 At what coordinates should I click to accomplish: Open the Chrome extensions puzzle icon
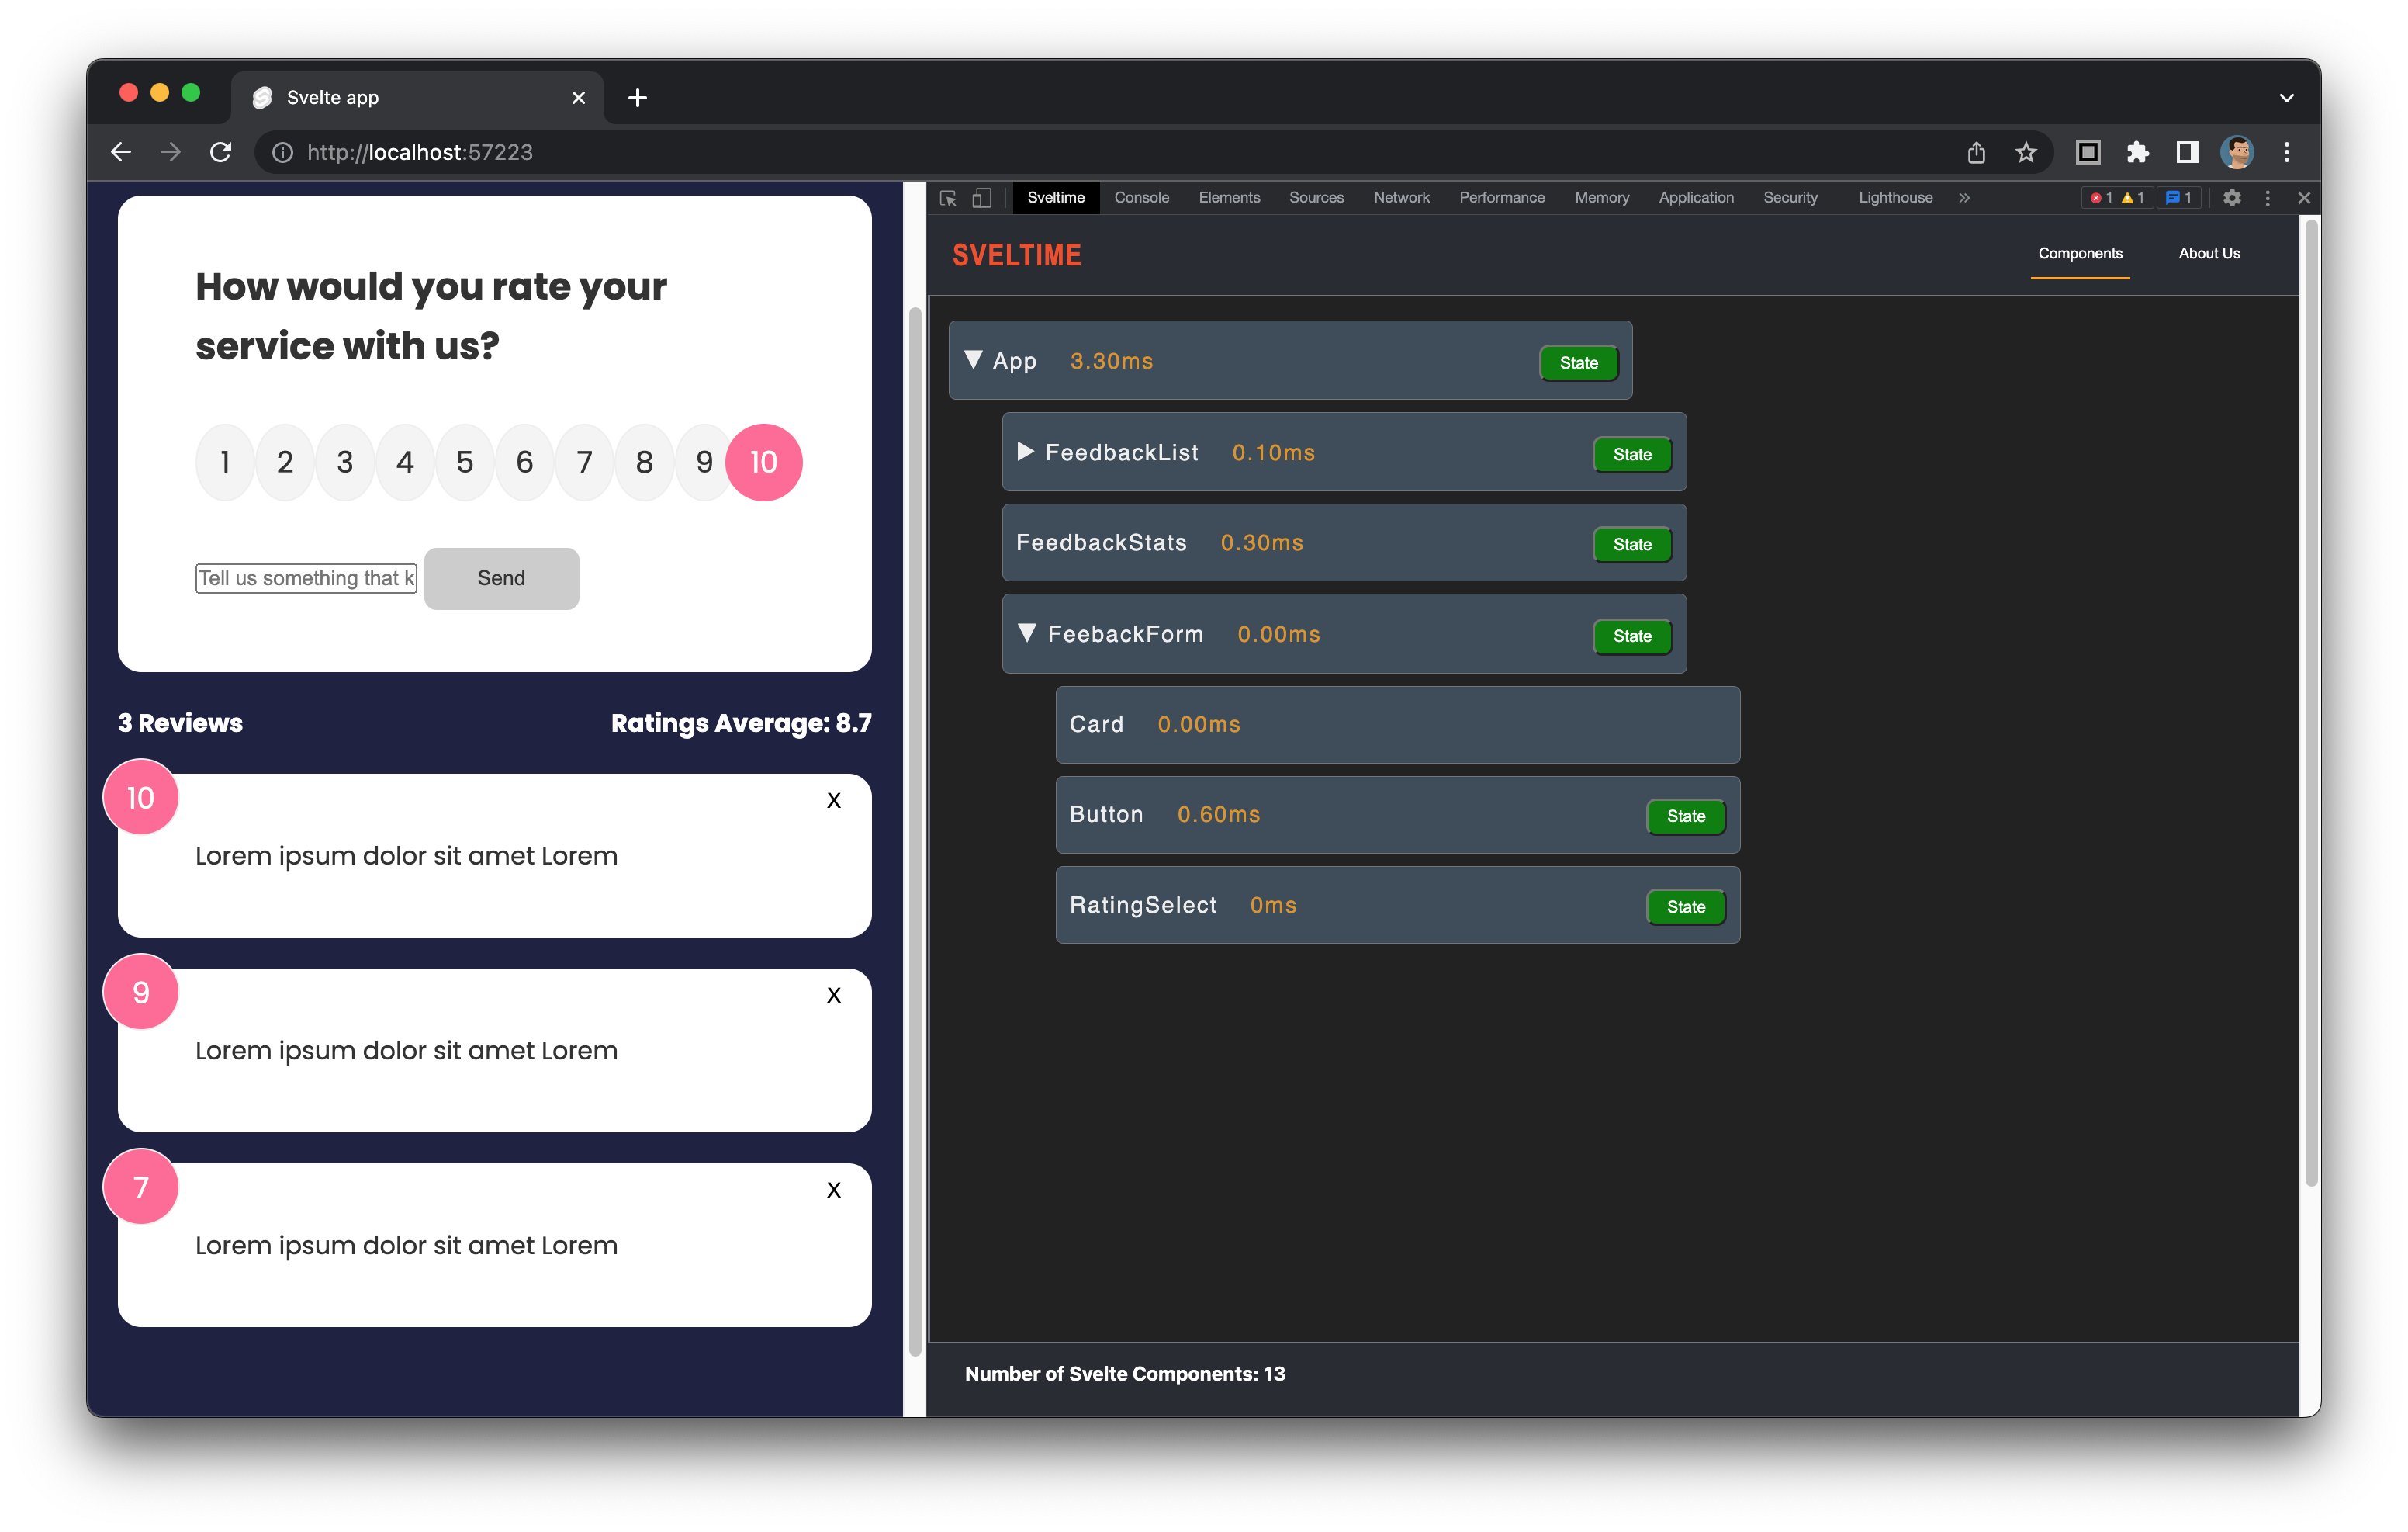(x=2137, y=152)
